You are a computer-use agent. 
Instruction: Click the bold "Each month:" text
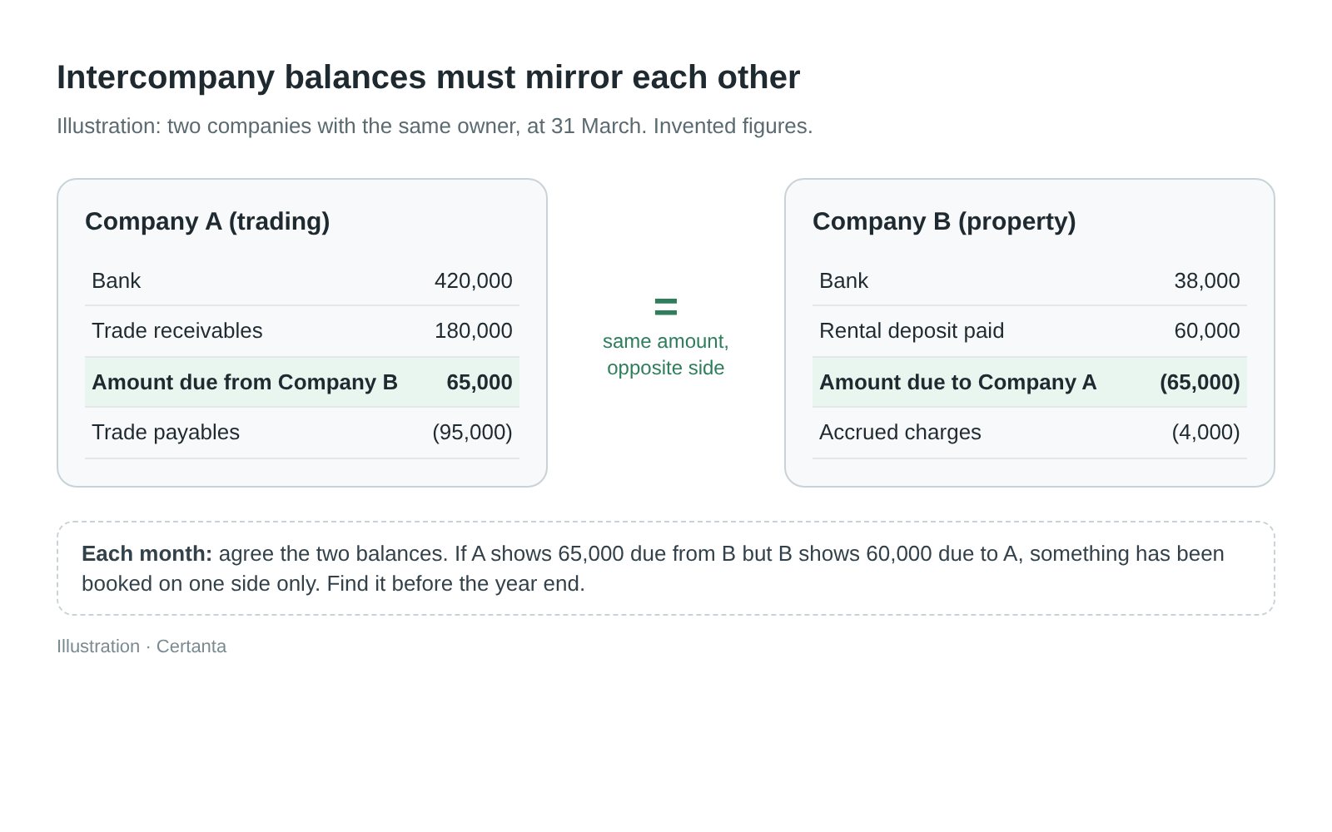(x=147, y=553)
